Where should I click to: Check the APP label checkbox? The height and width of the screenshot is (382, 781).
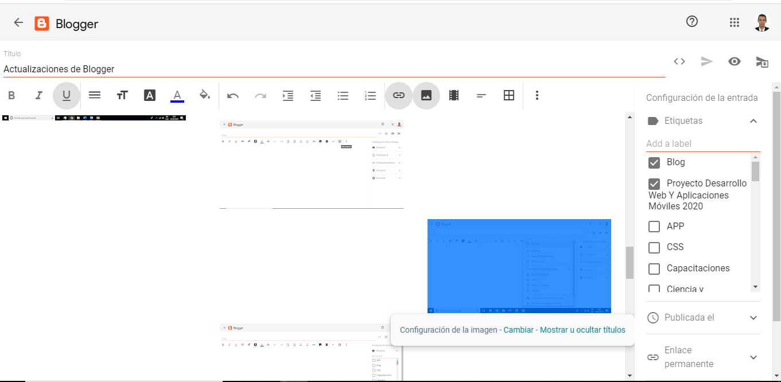coord(654,227)
